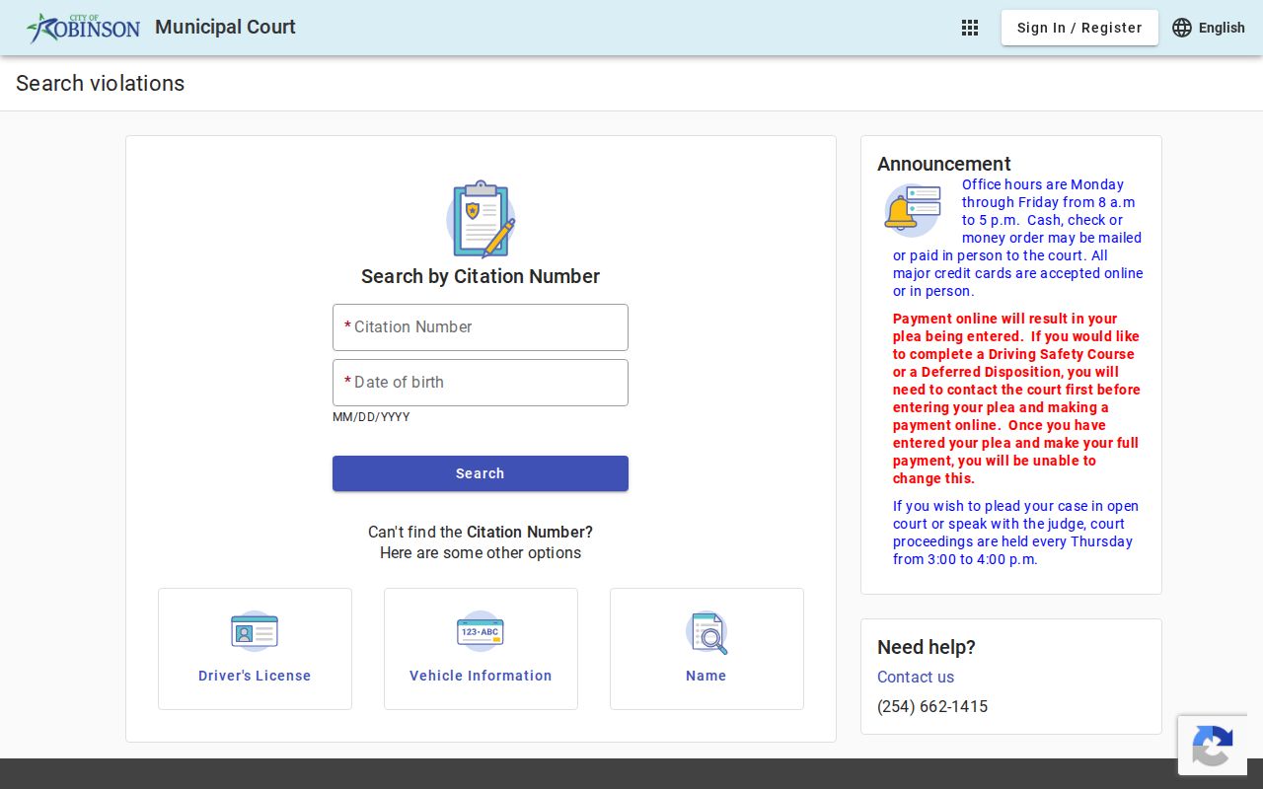
Task: Click the Name search magnifier icon
Action: (706, 632)
